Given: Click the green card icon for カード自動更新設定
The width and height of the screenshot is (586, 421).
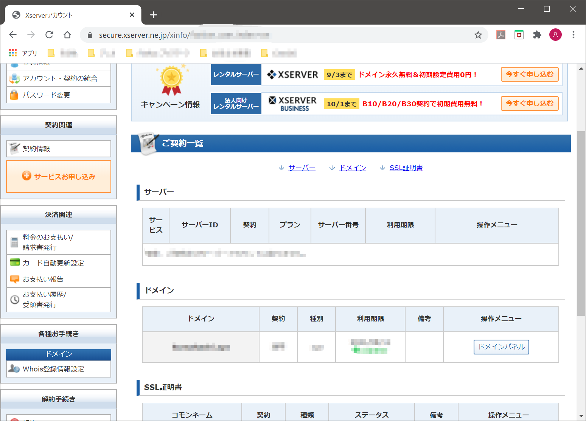Looking at the screenshot, I should 15,262.
